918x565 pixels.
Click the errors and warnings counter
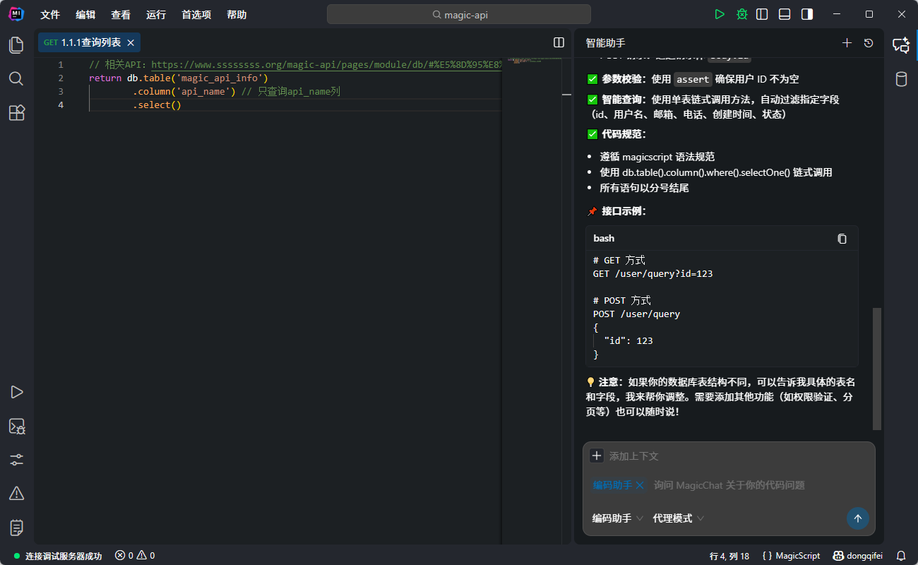[x=135, y=556]
